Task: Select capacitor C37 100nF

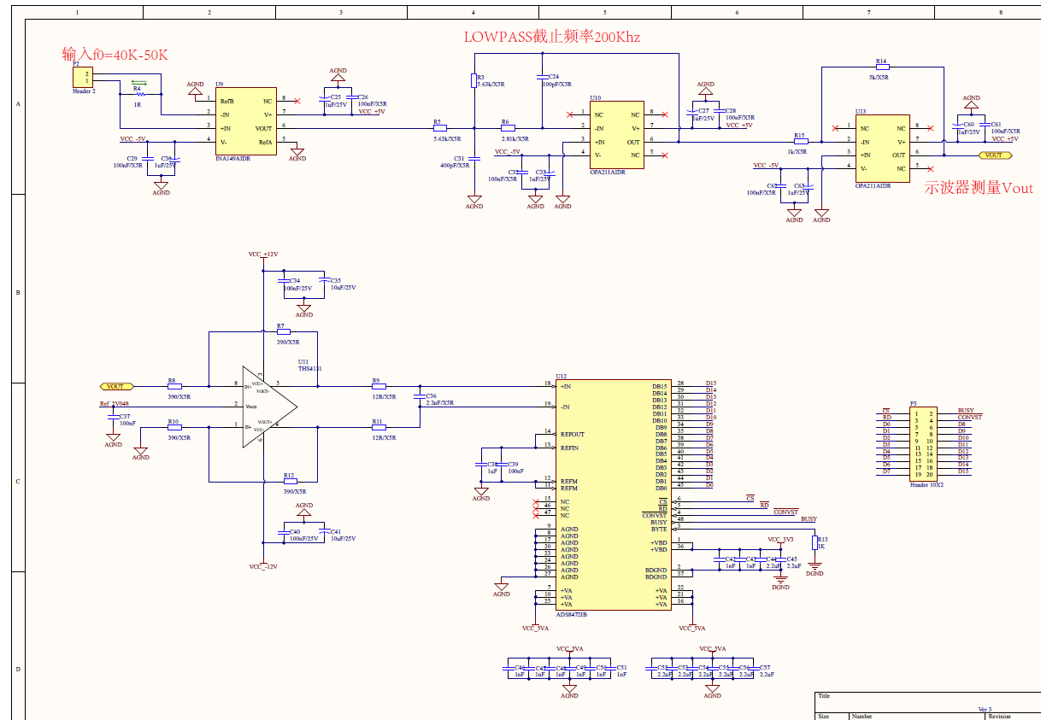Action: point(112,419)
